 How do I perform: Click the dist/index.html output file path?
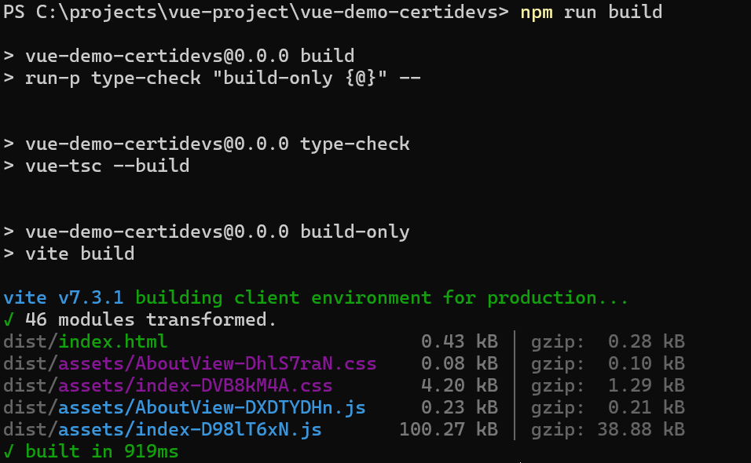(85, 342)
